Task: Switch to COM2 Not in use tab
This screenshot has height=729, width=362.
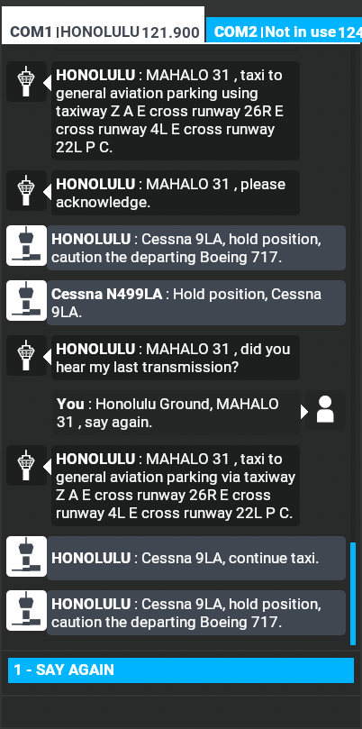Action: point(284,31)
